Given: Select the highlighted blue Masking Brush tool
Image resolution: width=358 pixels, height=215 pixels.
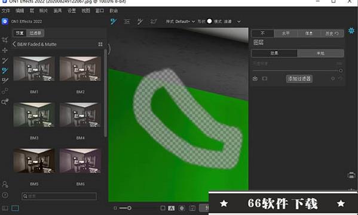Looking at the screenshot, I should tap(5, 70).
